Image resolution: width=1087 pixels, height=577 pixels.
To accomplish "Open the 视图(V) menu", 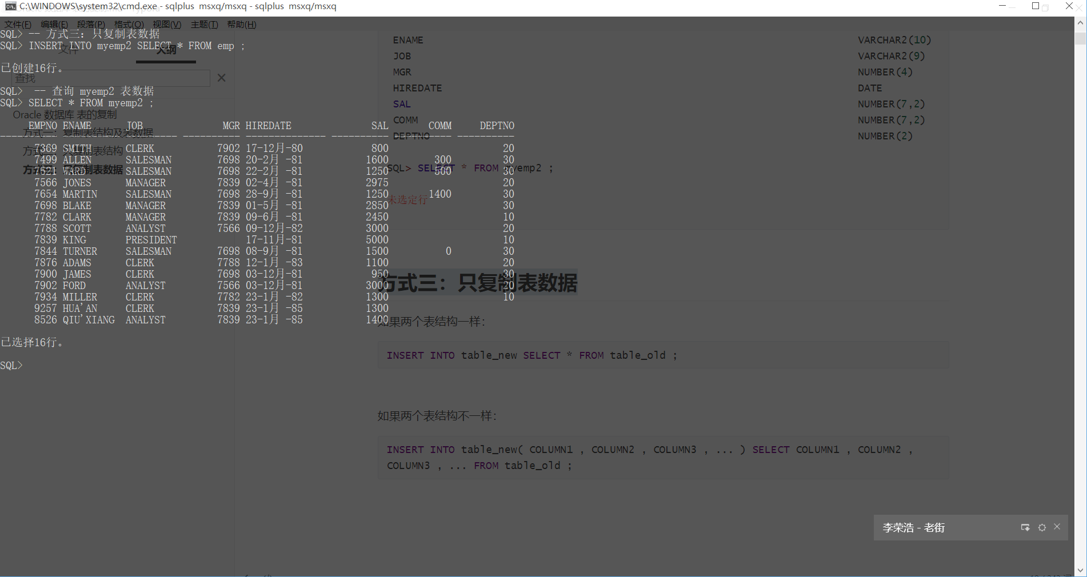I will [166, 24].
